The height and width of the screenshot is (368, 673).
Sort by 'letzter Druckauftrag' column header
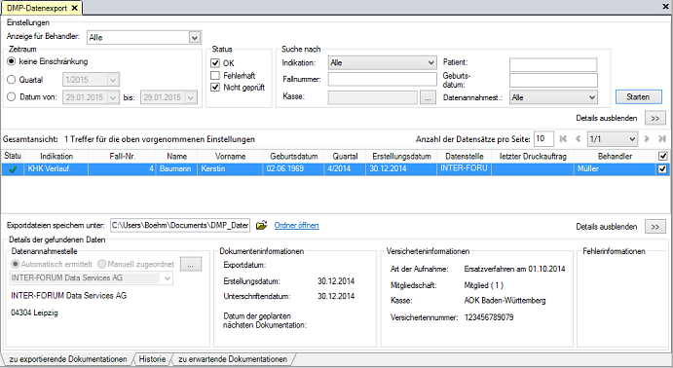click(x=533, y=156)
